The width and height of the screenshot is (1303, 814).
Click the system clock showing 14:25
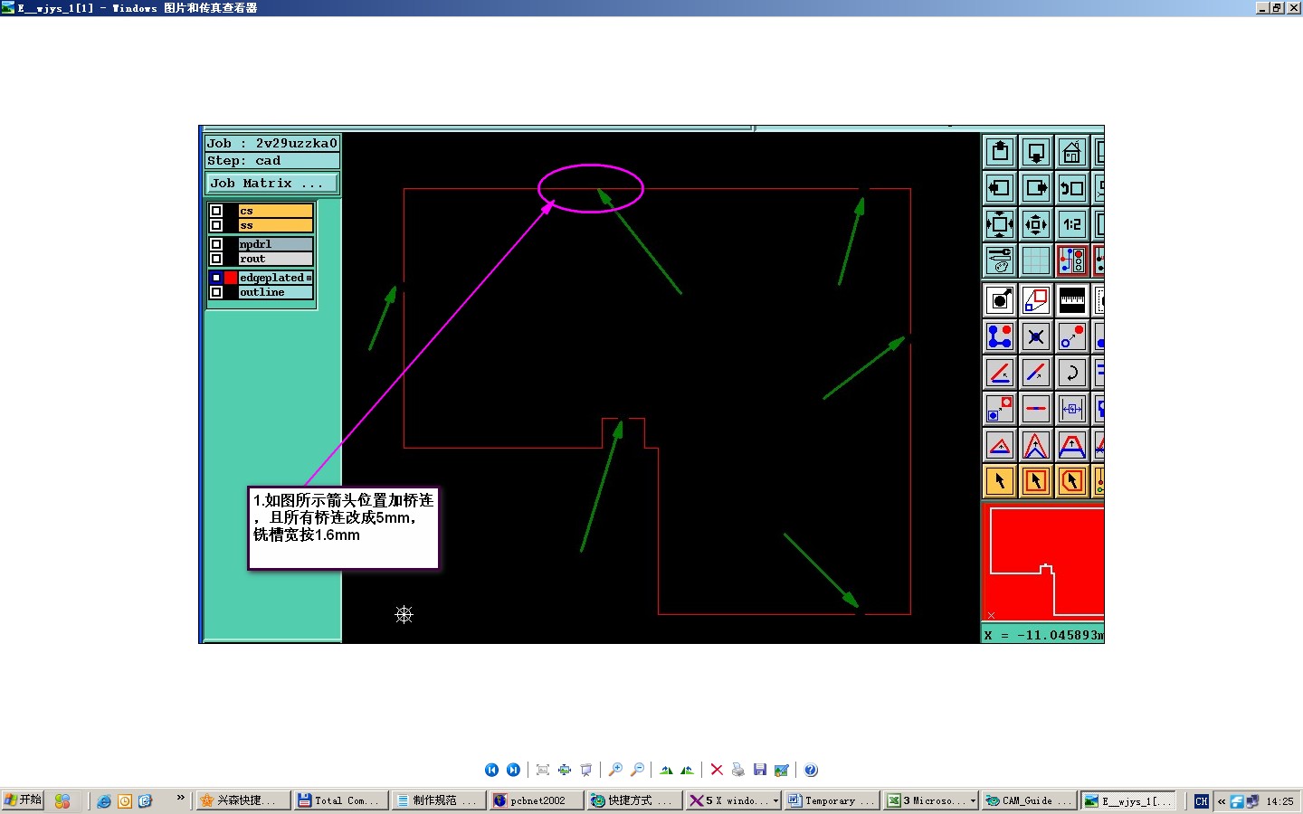[x=1279, y=801]
